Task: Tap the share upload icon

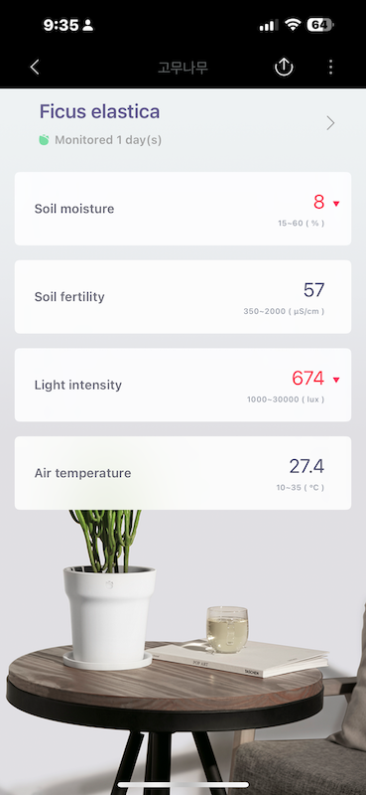Action: pos(284,67)
